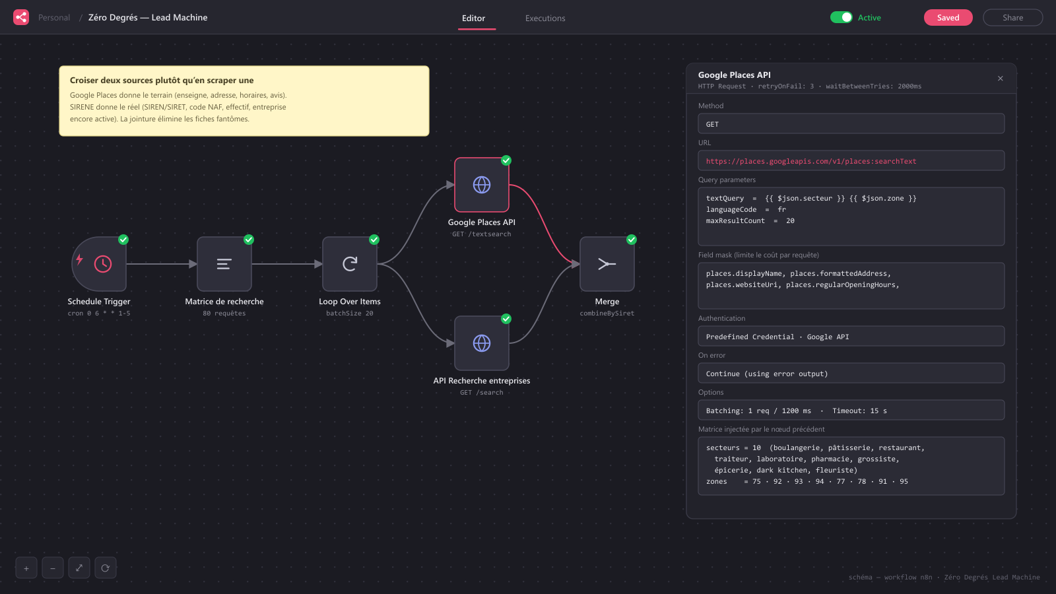Click the Options Batching and Timeout field
This screenshot has width=1056, height=594.
(x=851, y=410)
